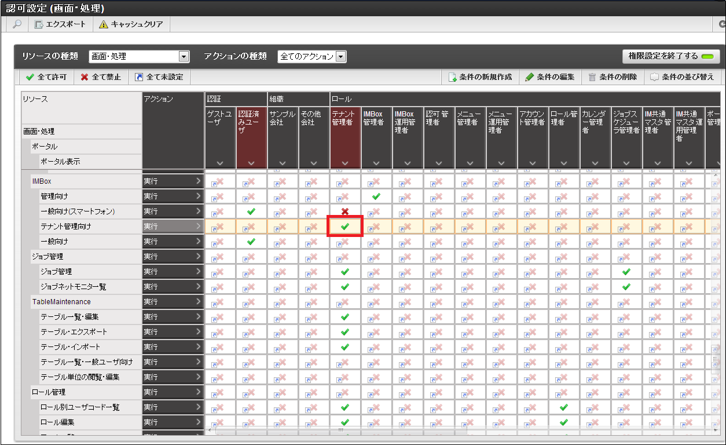This screenshot has width=726, height=445.
Task: Toggle permission for テナント管理向け under テナント管理者
Action: (x=345, y=227)
